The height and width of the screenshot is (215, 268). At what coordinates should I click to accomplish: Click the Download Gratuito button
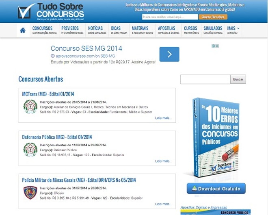click(x=216, y=189)
